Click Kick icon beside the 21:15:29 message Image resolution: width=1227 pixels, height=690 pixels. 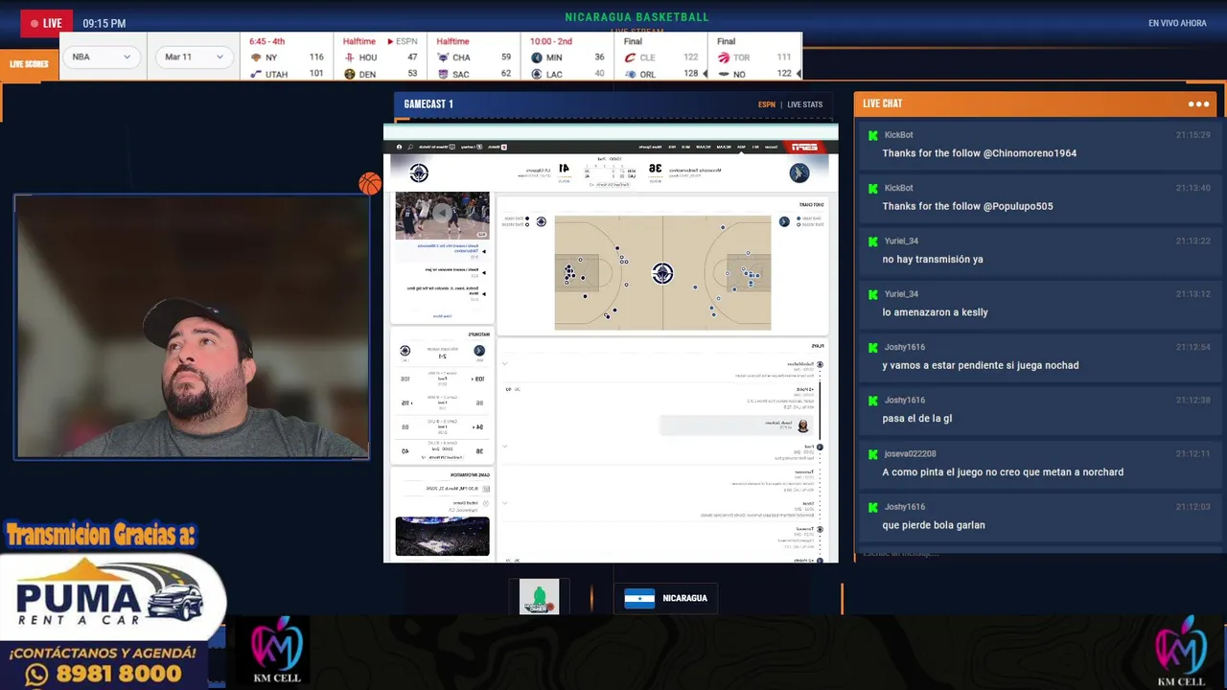coord(872,135)
